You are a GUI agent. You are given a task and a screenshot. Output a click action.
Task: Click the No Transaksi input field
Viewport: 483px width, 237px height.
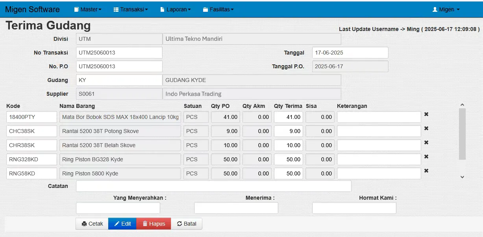119,53
